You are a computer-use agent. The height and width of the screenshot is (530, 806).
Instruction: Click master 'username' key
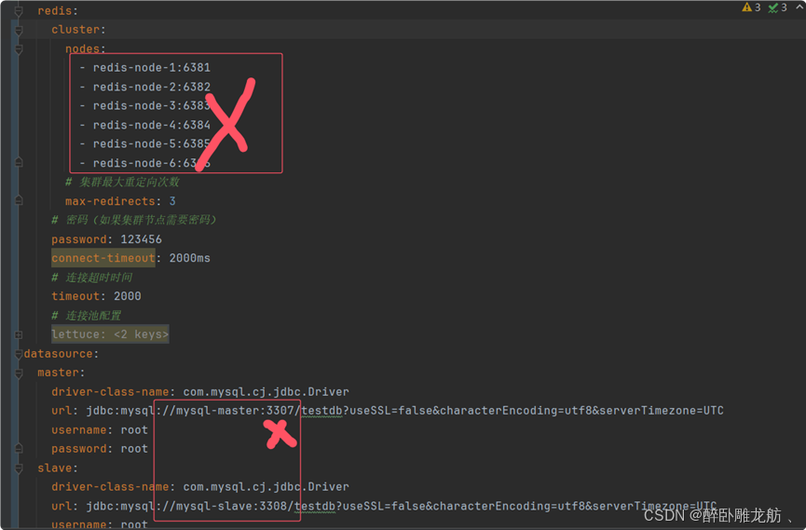(78, 429)
